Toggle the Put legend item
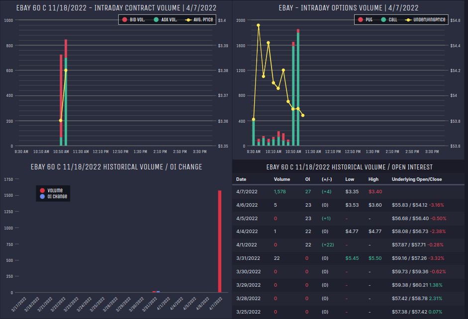 pyautogui.click(x=365, y=20)
